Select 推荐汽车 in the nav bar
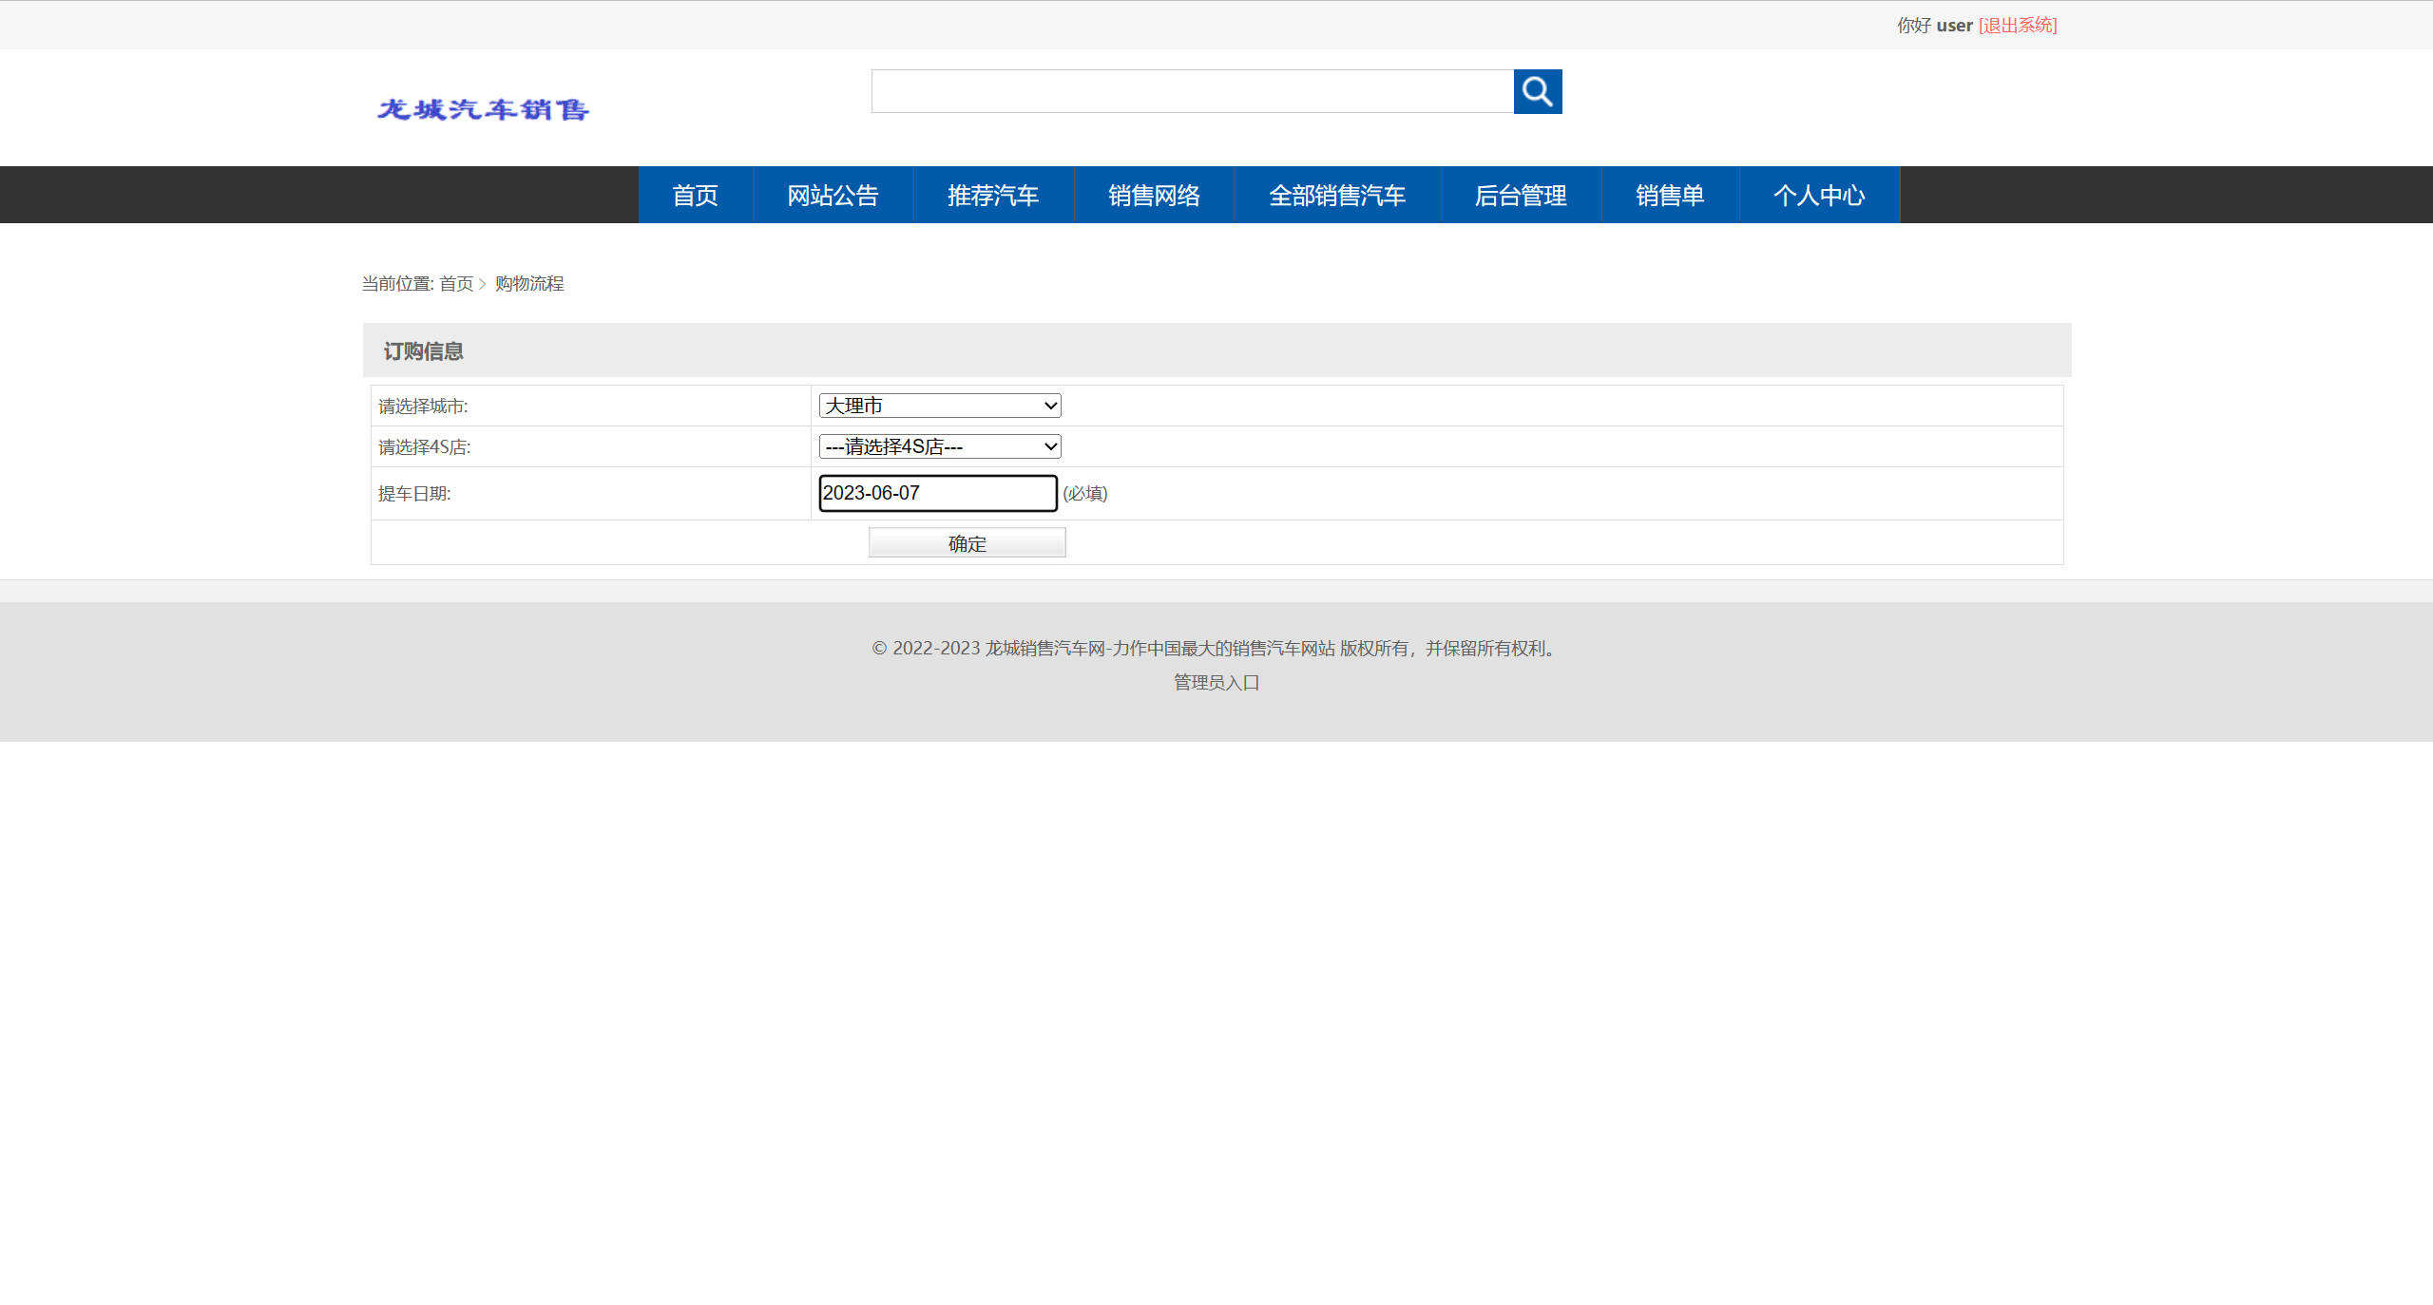Screen dimensions: 2433x1305 pyautogui.click(x=993, y=196)
